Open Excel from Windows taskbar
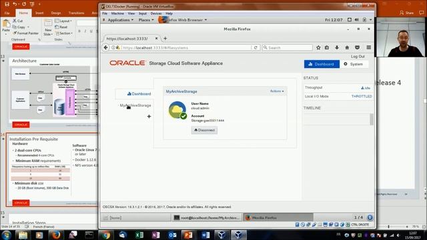This screenshot has height=240, width=427. point(139,235)
